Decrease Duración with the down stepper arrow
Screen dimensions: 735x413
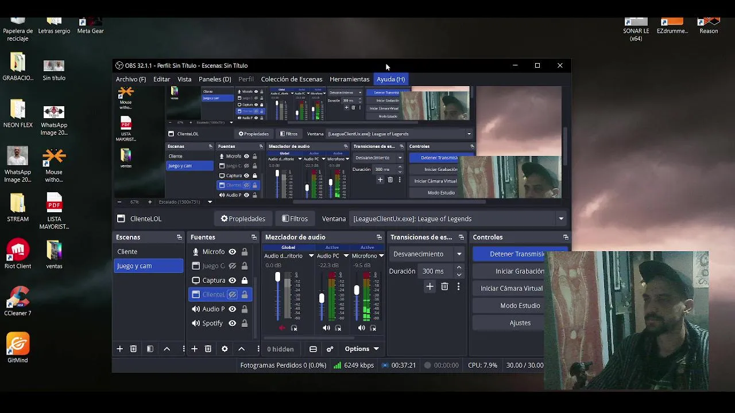[x=459, y=275]
